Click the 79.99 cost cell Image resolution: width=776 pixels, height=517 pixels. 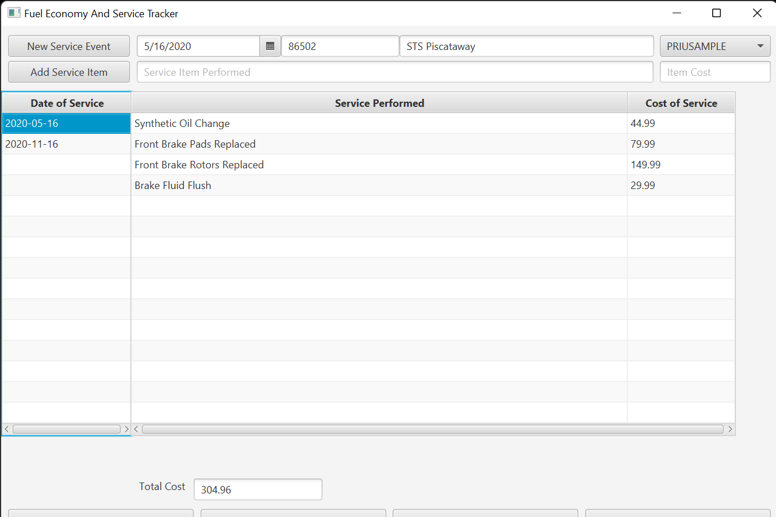[x=681, y=144]
